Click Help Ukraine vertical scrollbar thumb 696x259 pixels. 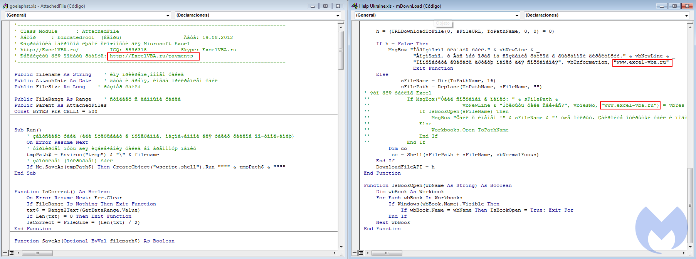[x=690, y=205]
